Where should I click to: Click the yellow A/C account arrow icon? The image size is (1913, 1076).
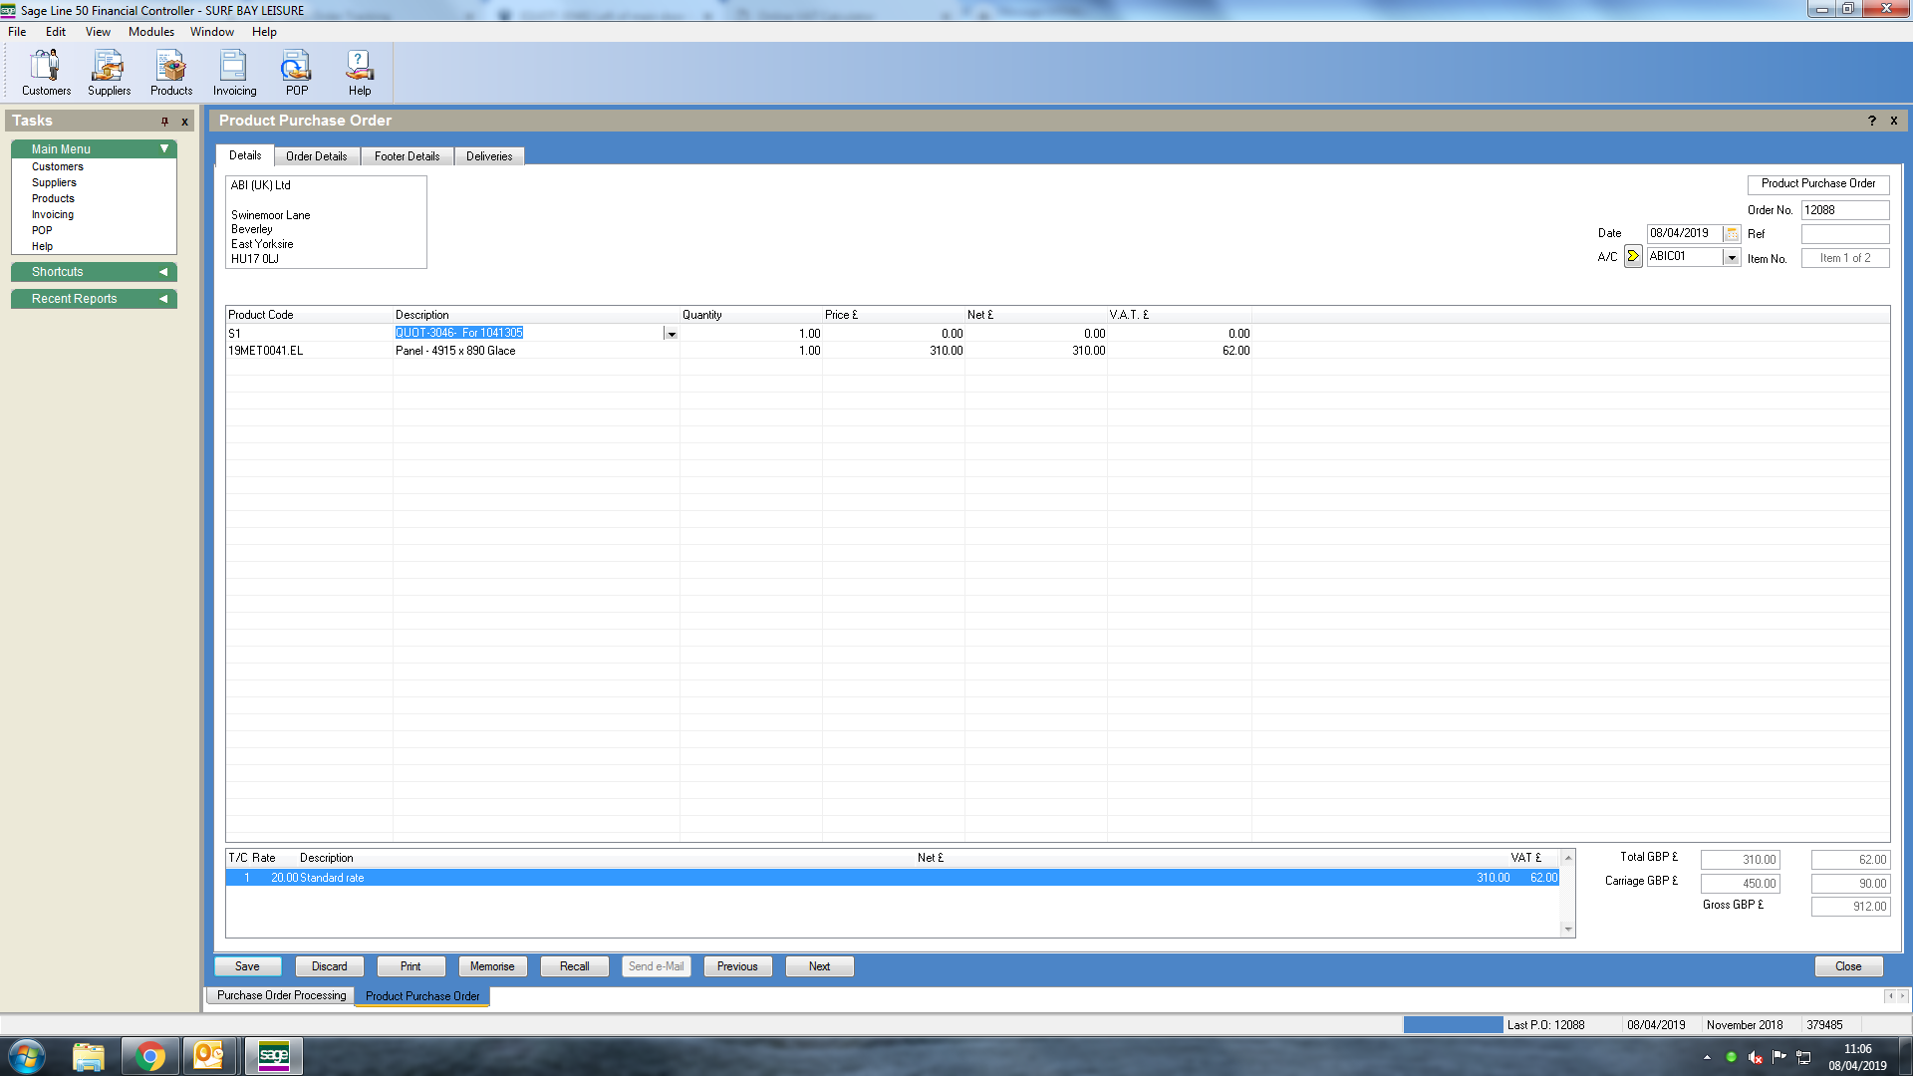(x=1633, y=257)
